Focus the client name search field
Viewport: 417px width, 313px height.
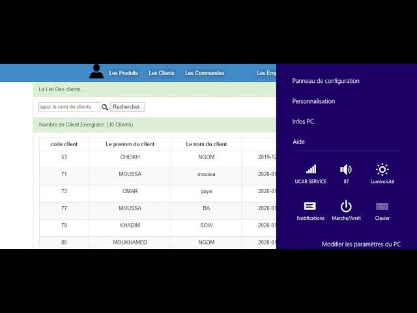(x=69, y=107)
